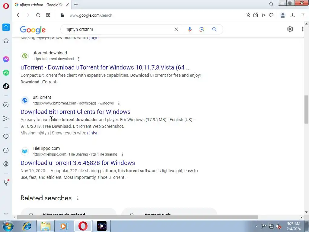Click the FileHippo.com site favicon
The height and width of the screenshot is (232, 309).
pyautogui.click(x=25, y=151)
